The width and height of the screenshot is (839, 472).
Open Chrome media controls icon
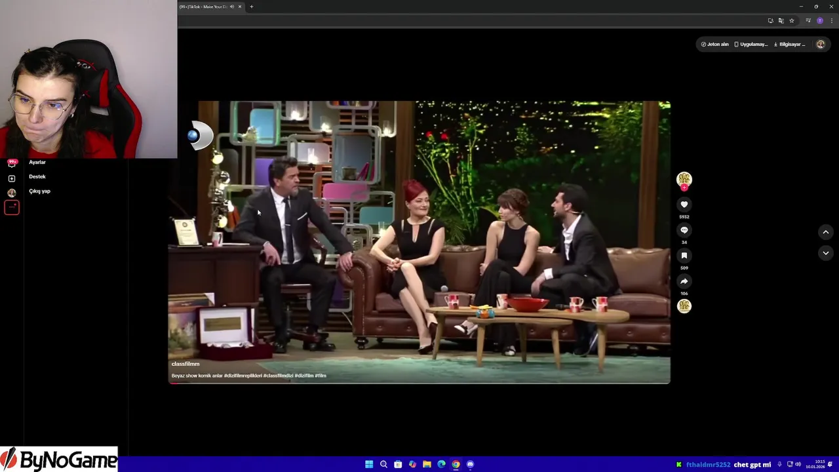click(x=809, y=21)
